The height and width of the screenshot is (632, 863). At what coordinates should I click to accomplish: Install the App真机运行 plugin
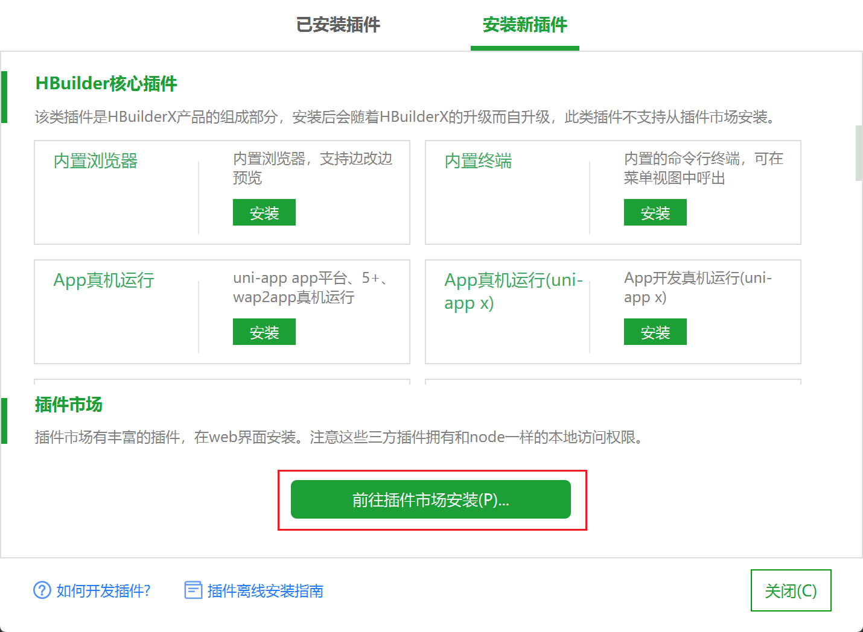(x=264, y=332)
